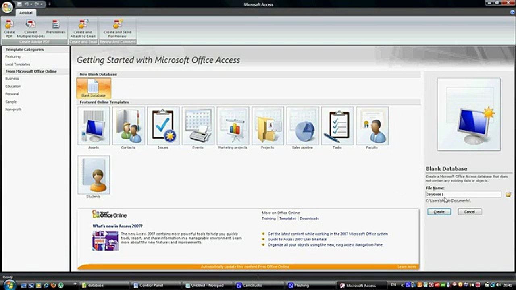Click the Redo icon in Quick Access Toolbar

click(x=37, y=4)
